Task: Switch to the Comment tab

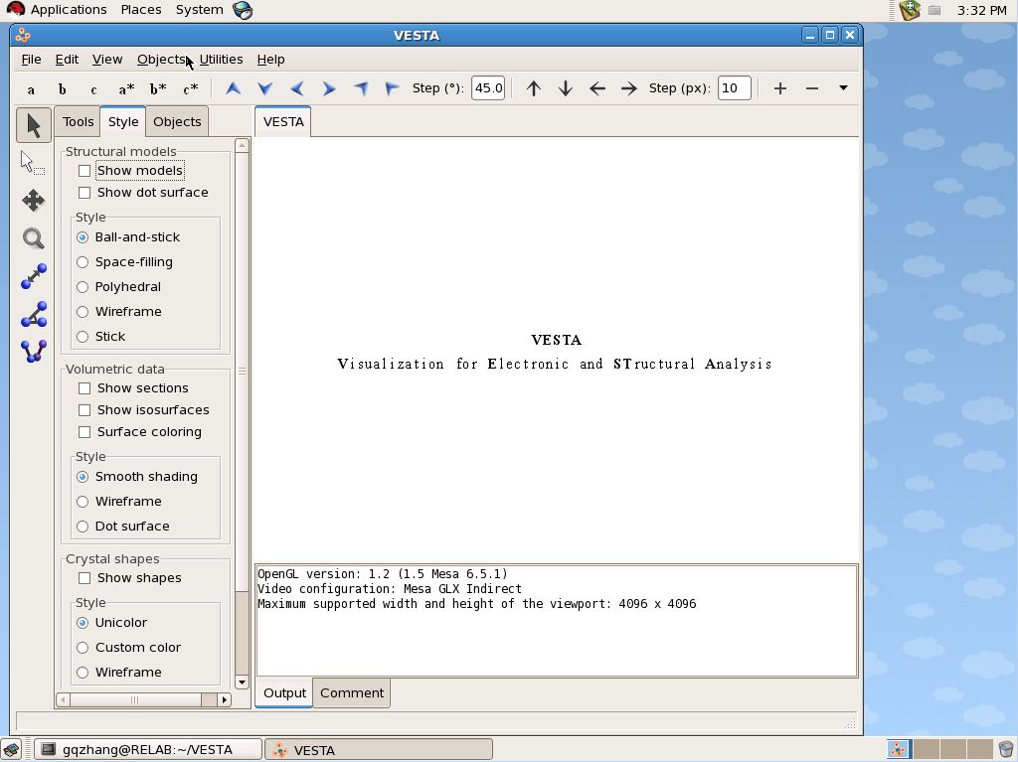Action: [351, 692]
